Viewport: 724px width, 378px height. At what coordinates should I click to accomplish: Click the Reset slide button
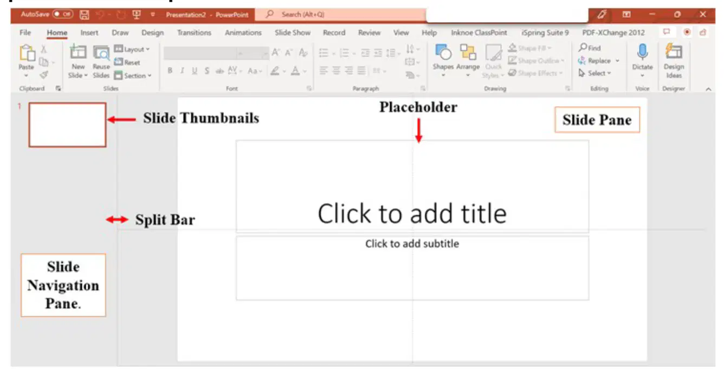(127, 62)
